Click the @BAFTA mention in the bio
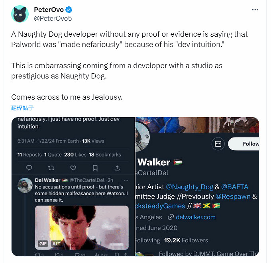Image resolution: width=271 pixels, height=263 pixels. coord(235,186)
